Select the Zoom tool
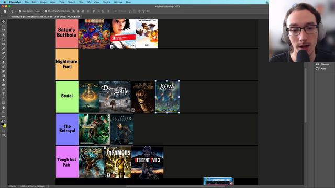 pyautogui.click(x=4, y=112)
